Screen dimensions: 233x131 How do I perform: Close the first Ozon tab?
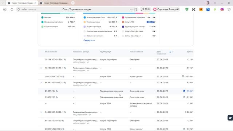coord(35,3)
